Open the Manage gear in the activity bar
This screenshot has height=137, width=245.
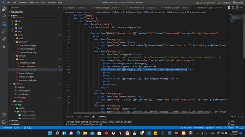[4, 122]
